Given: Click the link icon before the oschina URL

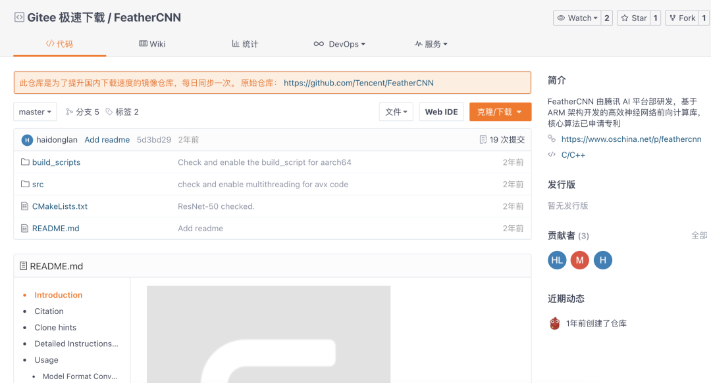Looking at the screenshot, I should pos(552,139).
